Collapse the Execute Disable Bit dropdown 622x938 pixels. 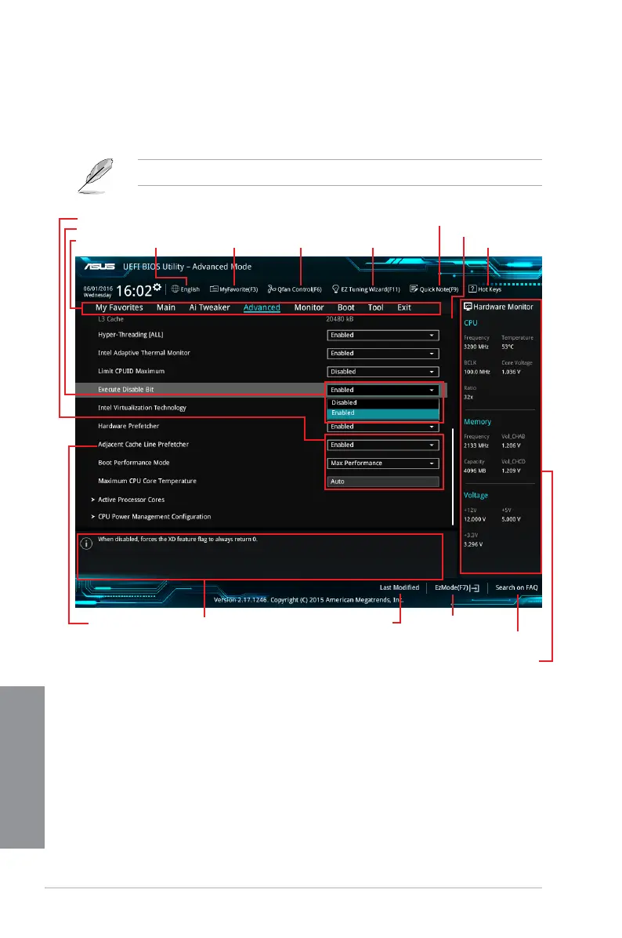[383, 390]
